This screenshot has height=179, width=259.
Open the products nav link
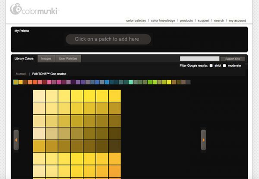coord(186,20)
